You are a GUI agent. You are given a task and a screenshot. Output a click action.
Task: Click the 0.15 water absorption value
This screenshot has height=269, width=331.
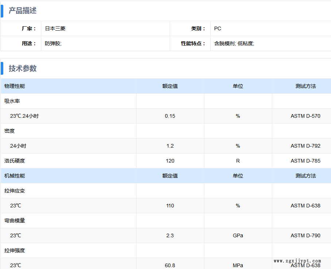[x=170, y=116]
